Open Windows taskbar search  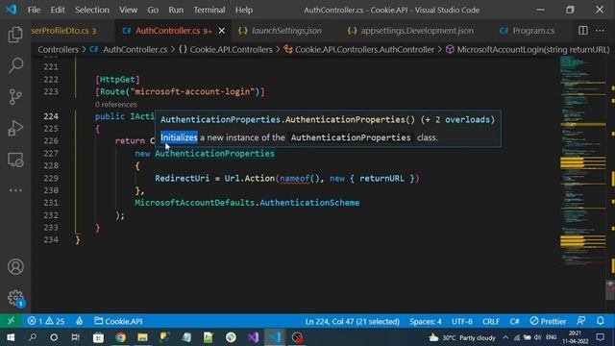click(x=33, y=337)
